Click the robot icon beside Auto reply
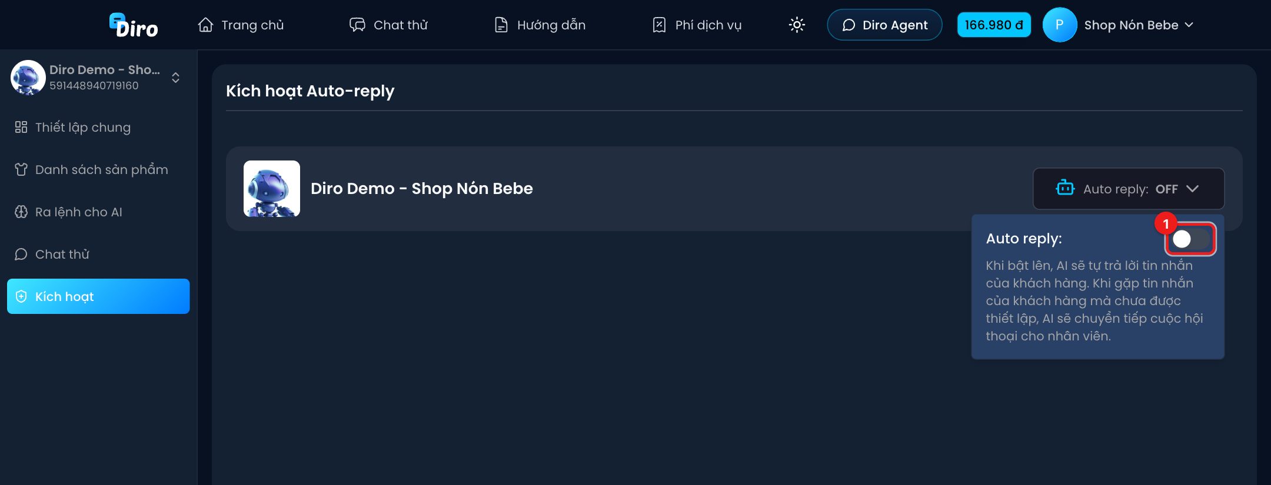 click(x=1065, y=188)
